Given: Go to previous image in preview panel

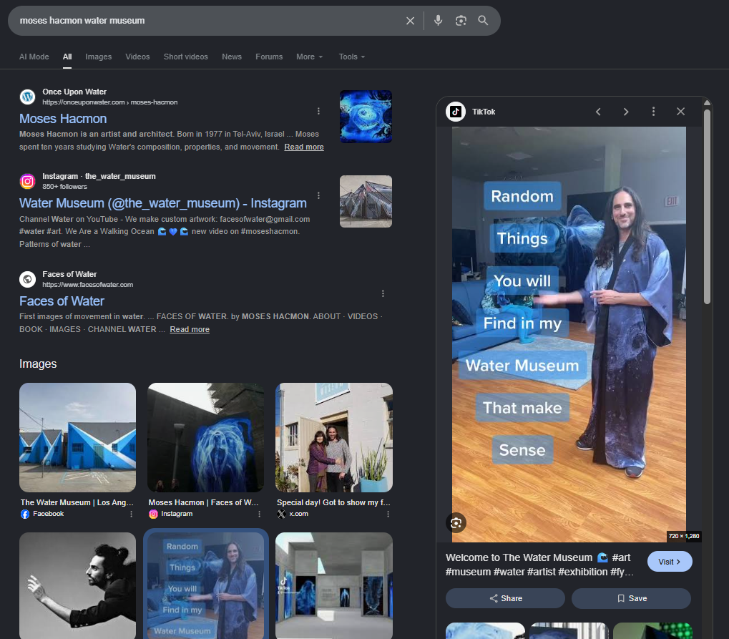Looking at the screenshot, I should point(598,112).
